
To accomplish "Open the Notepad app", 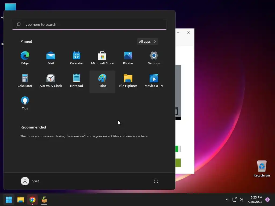I will (x=77, y=81).
